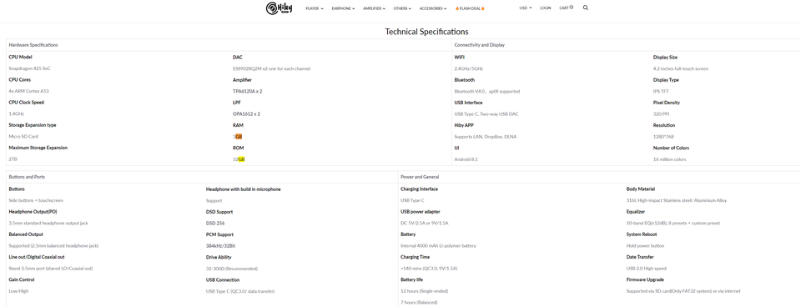Click the 384kHz/32Bit PCM value
The height and width of the screenshot is (307, 801).
click(220, 246)
